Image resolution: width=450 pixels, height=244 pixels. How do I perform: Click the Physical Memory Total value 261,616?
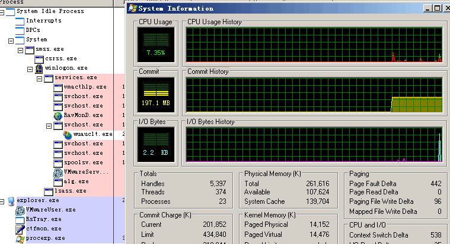pos(317,184)
